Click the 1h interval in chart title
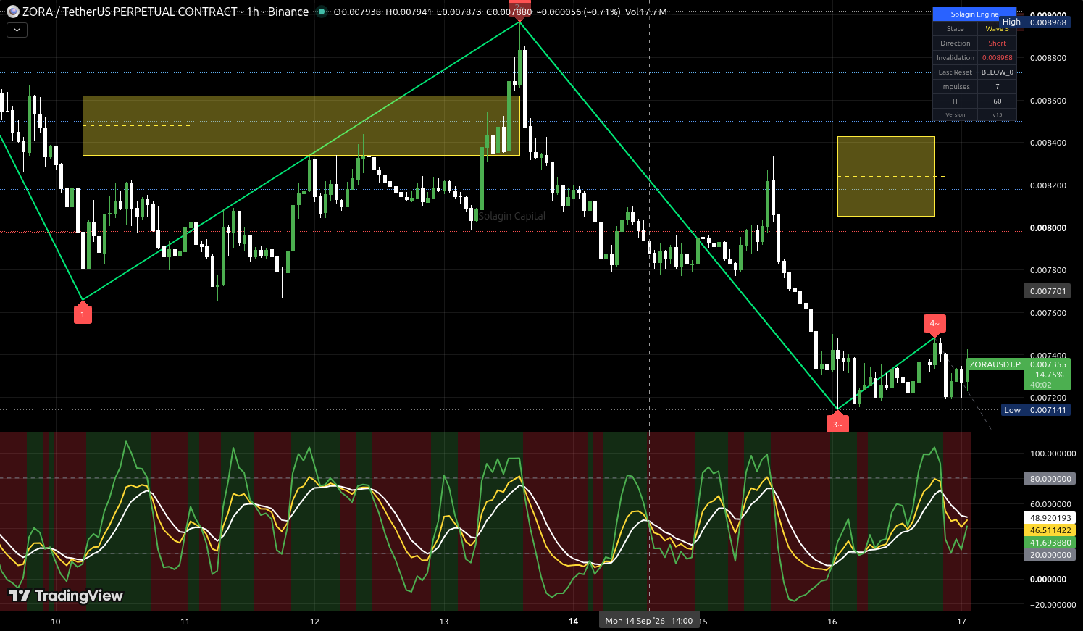Screen dimensions: 1083x631 [x=253, y=12]
